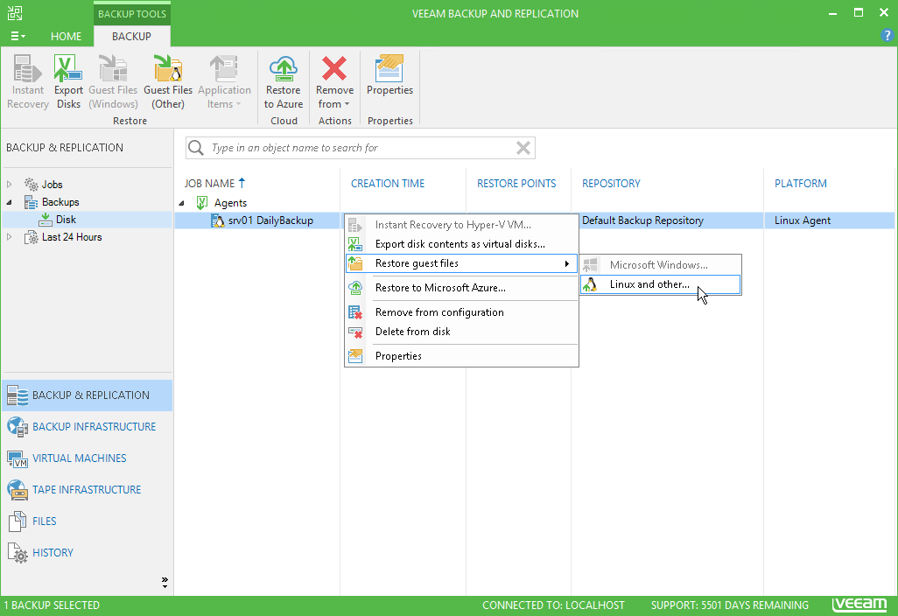Switch to the BACKUP ribbon tab
The width and height of the screenshot is (898, 616).
(131, 36)
